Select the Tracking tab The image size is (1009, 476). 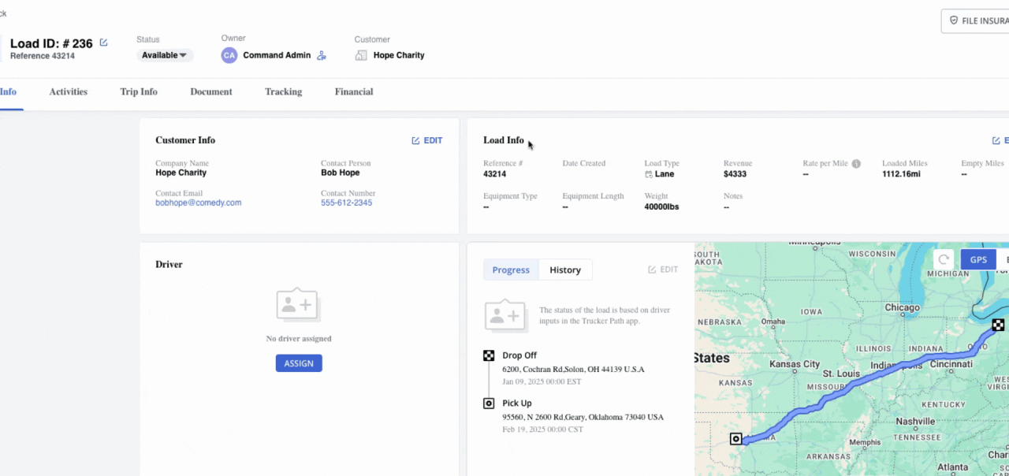(283, 91)
